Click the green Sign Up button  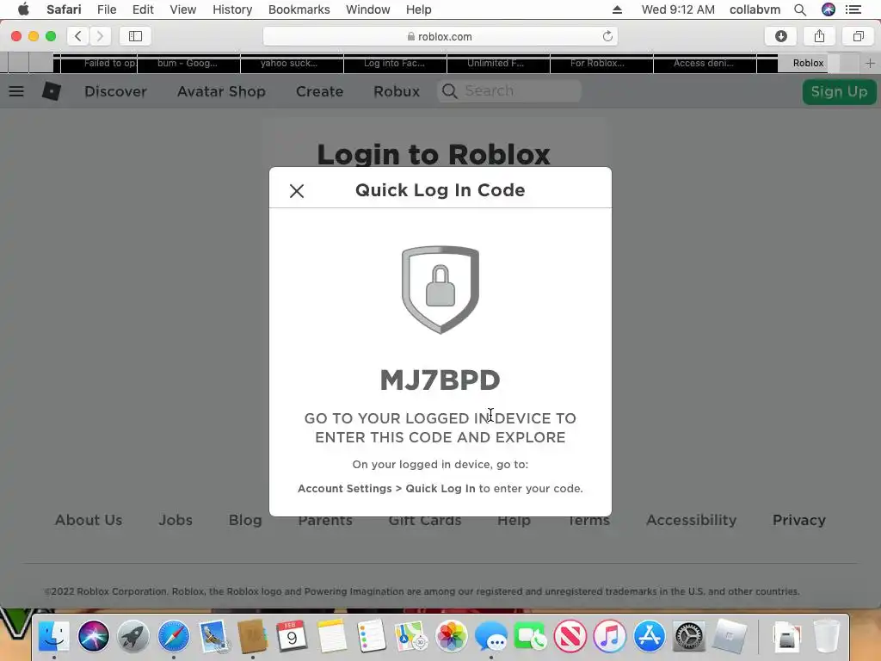pyautogui.click(x=840, y=91)
